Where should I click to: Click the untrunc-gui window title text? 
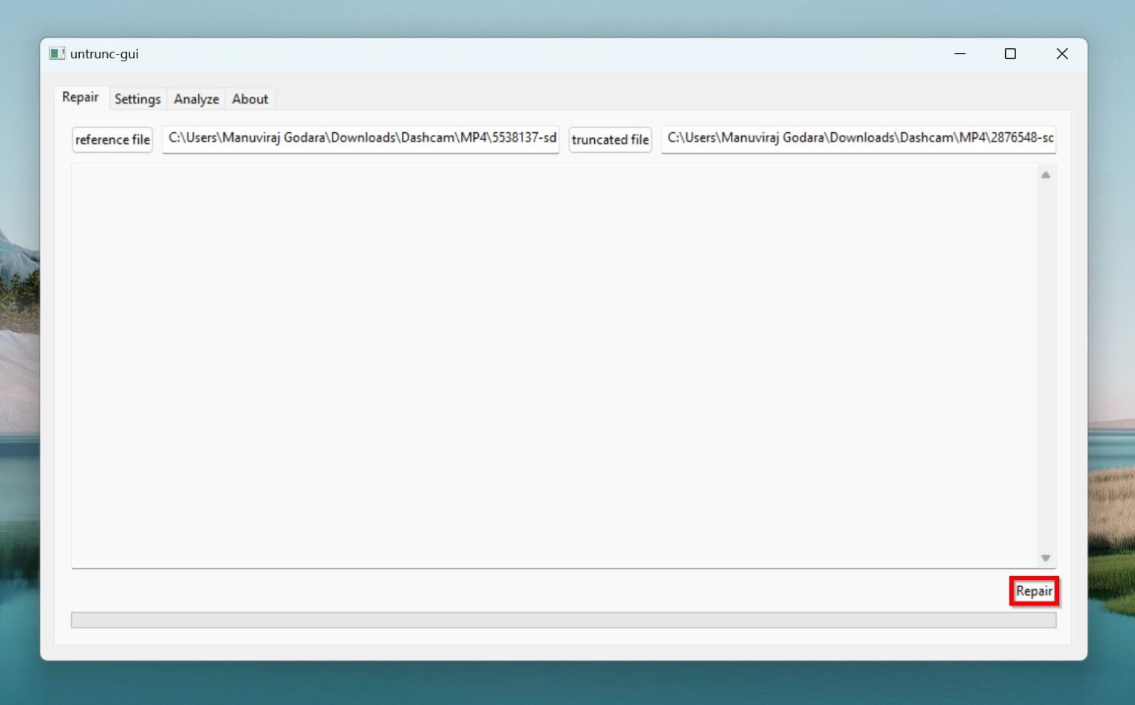[104, 54]
